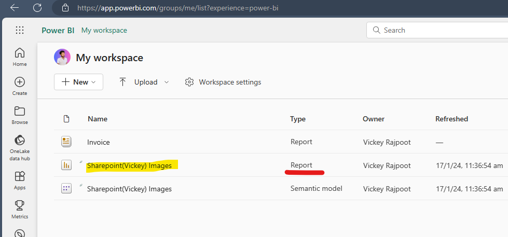Click the site lock icon in address bar
Screen dimensions: 508x237
(x=65, y=8)
